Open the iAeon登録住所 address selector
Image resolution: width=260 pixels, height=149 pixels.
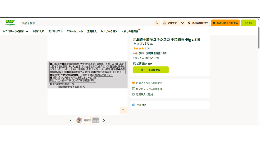pyautogui.click(x=198, y=23)
